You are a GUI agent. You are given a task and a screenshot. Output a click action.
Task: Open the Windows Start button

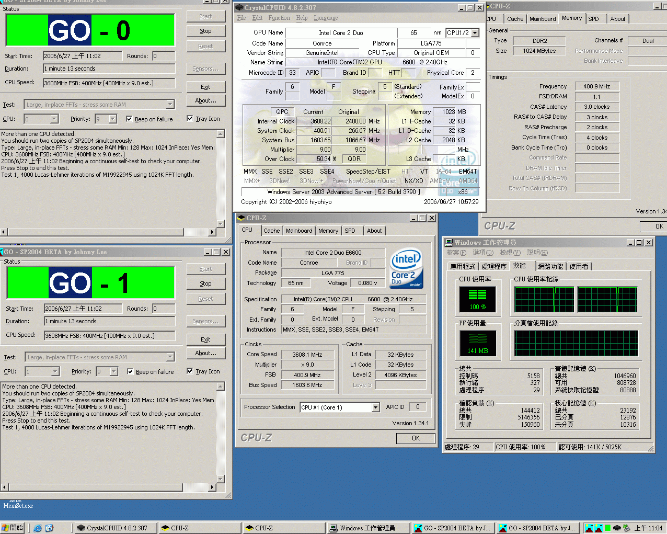tap(13, 528)
